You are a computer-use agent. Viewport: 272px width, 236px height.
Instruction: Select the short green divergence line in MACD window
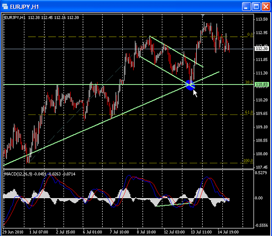coord(174,204)
